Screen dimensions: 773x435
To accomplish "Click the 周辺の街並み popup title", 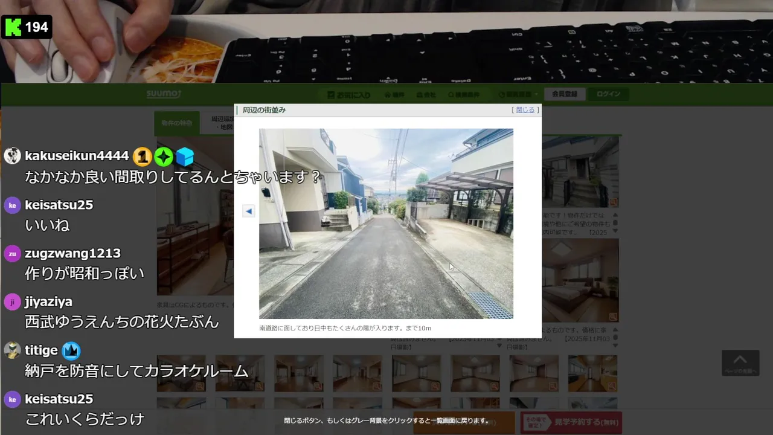I will pyautogui.click(x=264, y=110).
